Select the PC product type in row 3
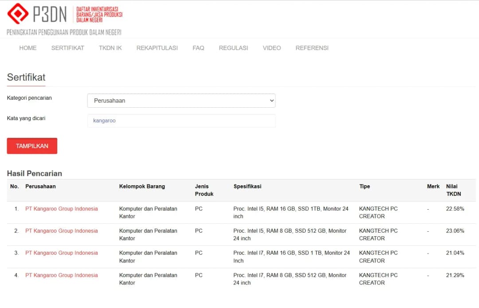 [199, 253]
